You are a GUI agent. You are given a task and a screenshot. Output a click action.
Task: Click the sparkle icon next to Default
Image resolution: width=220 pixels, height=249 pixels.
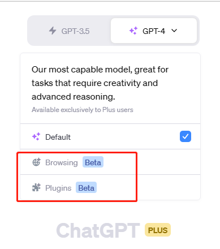click(x=36, y=136)
